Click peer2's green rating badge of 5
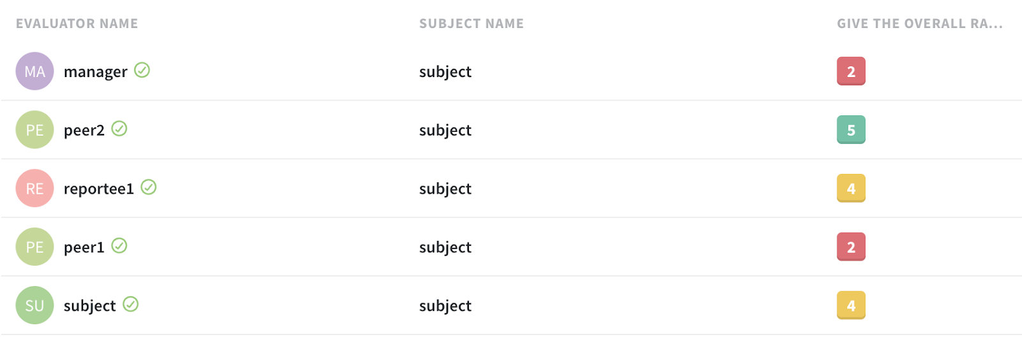 click(851, 130)
